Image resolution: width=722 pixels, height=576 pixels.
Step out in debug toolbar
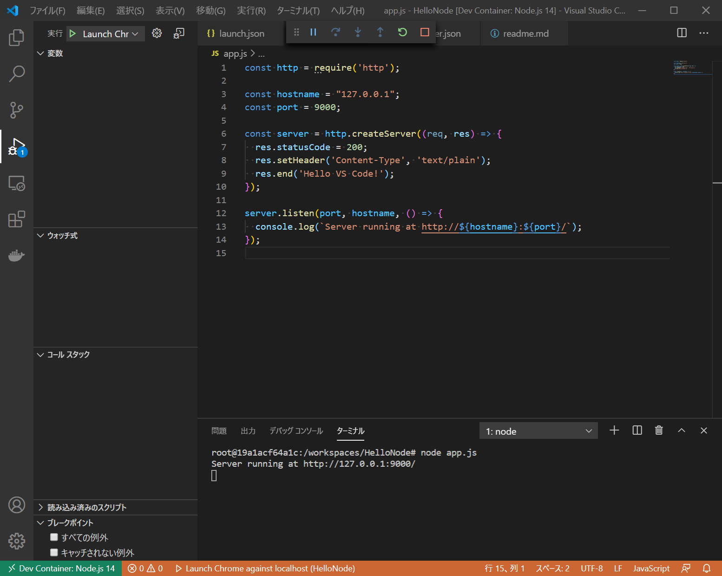point(380,32)
